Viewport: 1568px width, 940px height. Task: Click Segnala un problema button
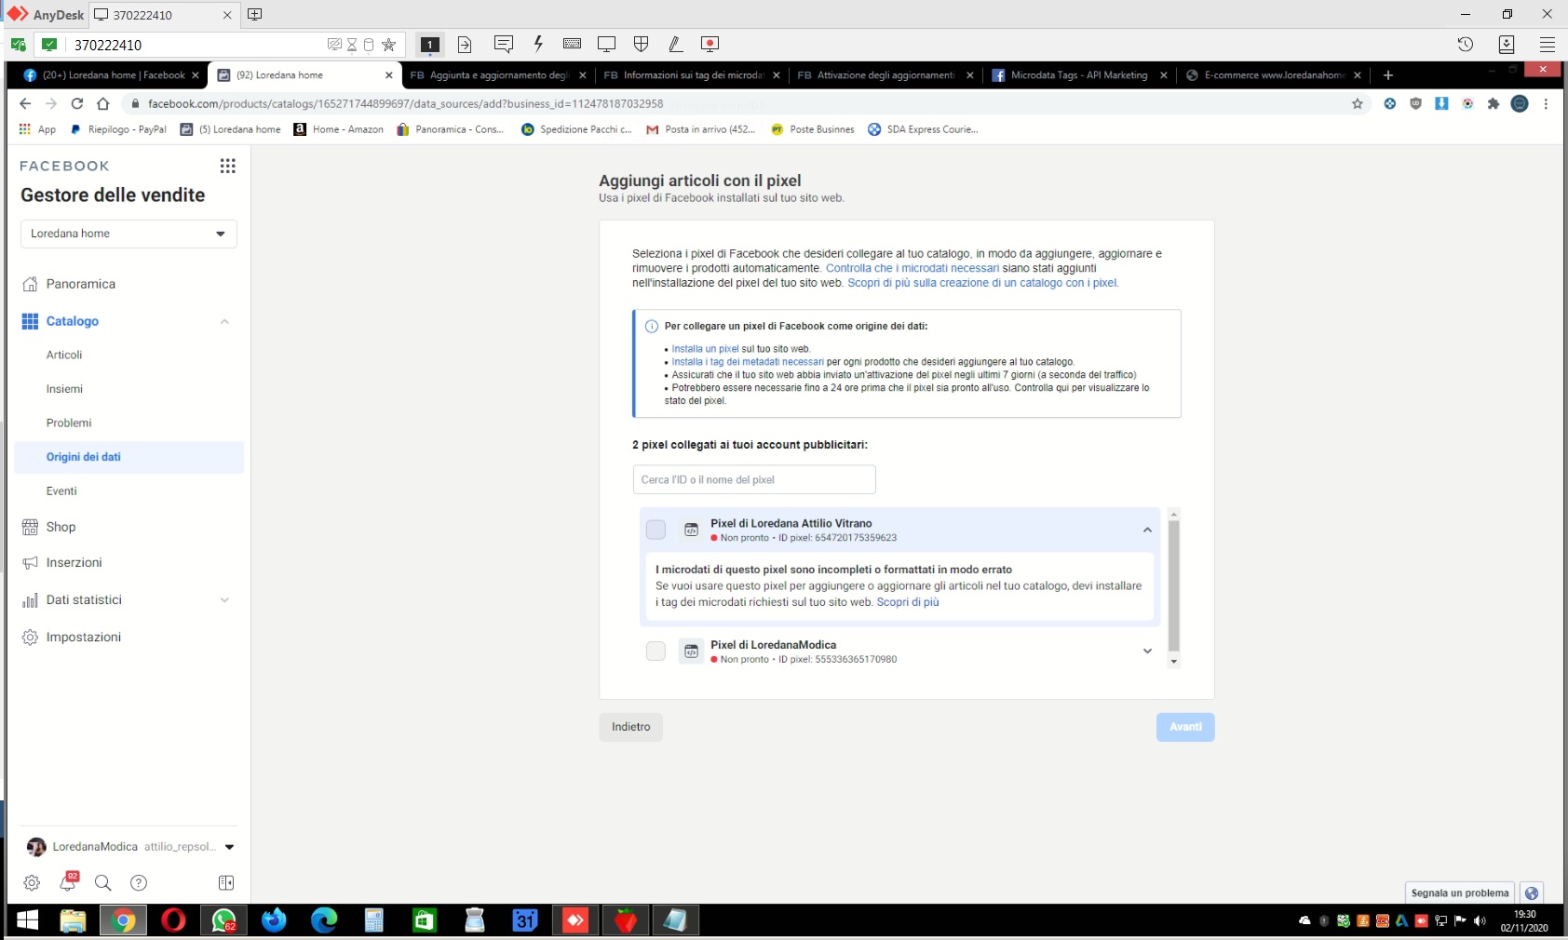1459,893
